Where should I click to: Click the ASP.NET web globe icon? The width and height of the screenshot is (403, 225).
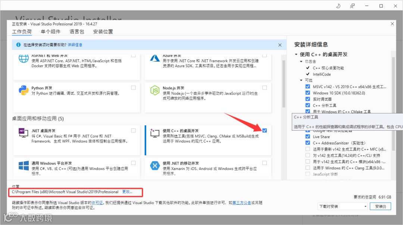(x=24, y=58)
